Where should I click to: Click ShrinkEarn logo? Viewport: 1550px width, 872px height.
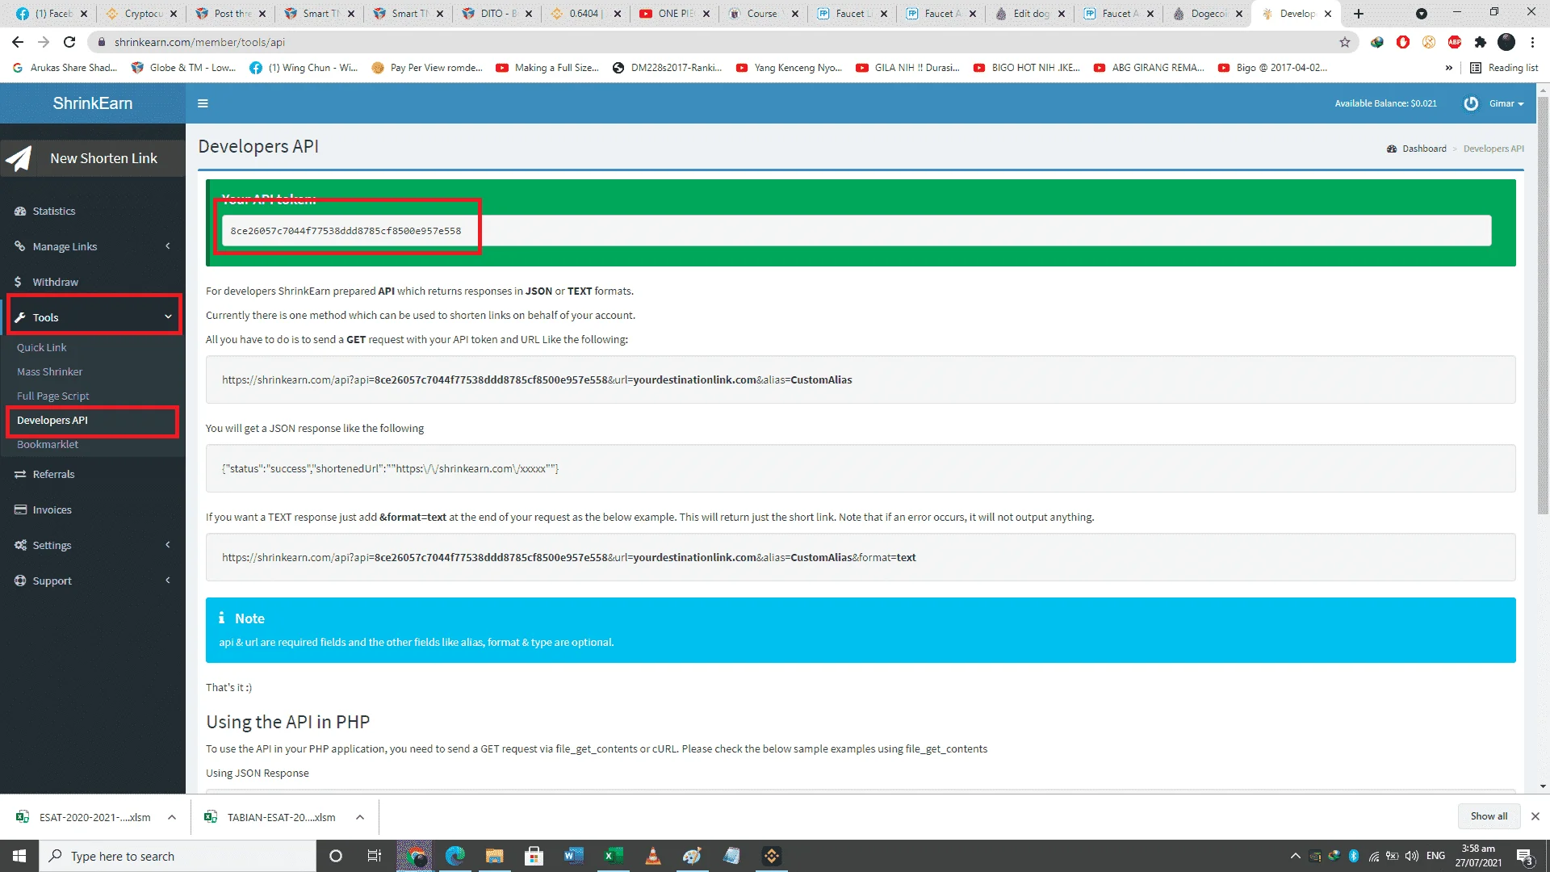[93, 103]
